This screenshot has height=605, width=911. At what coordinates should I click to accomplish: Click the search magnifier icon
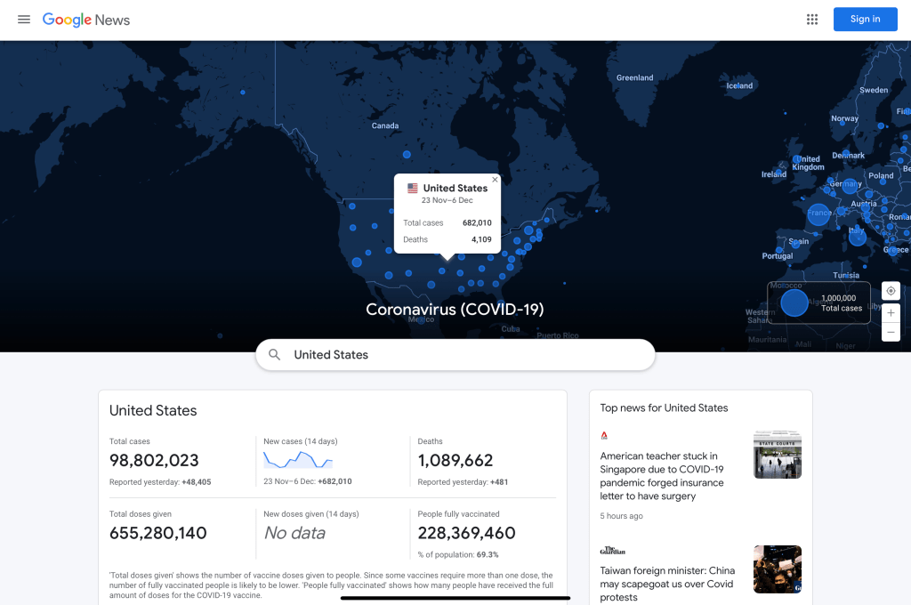point(275,355)
